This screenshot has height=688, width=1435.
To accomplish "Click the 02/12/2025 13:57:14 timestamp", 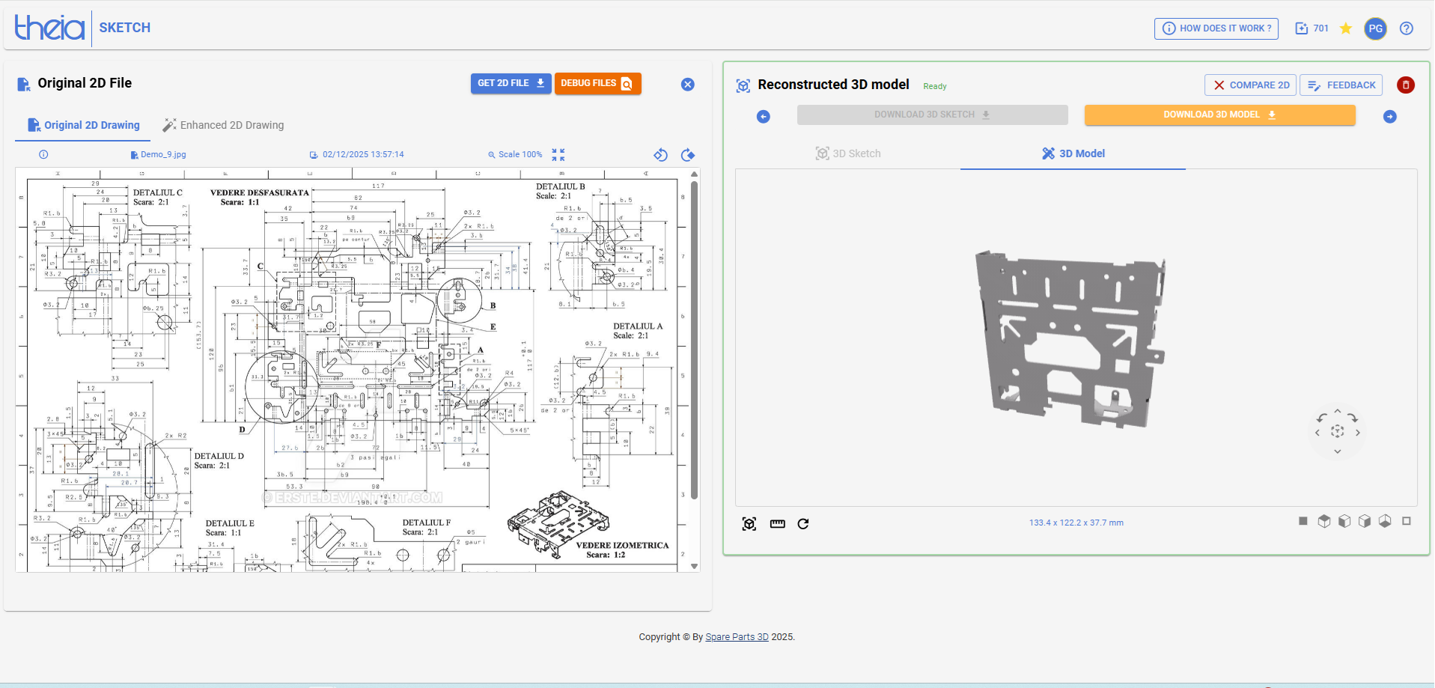I will point(356,154).
